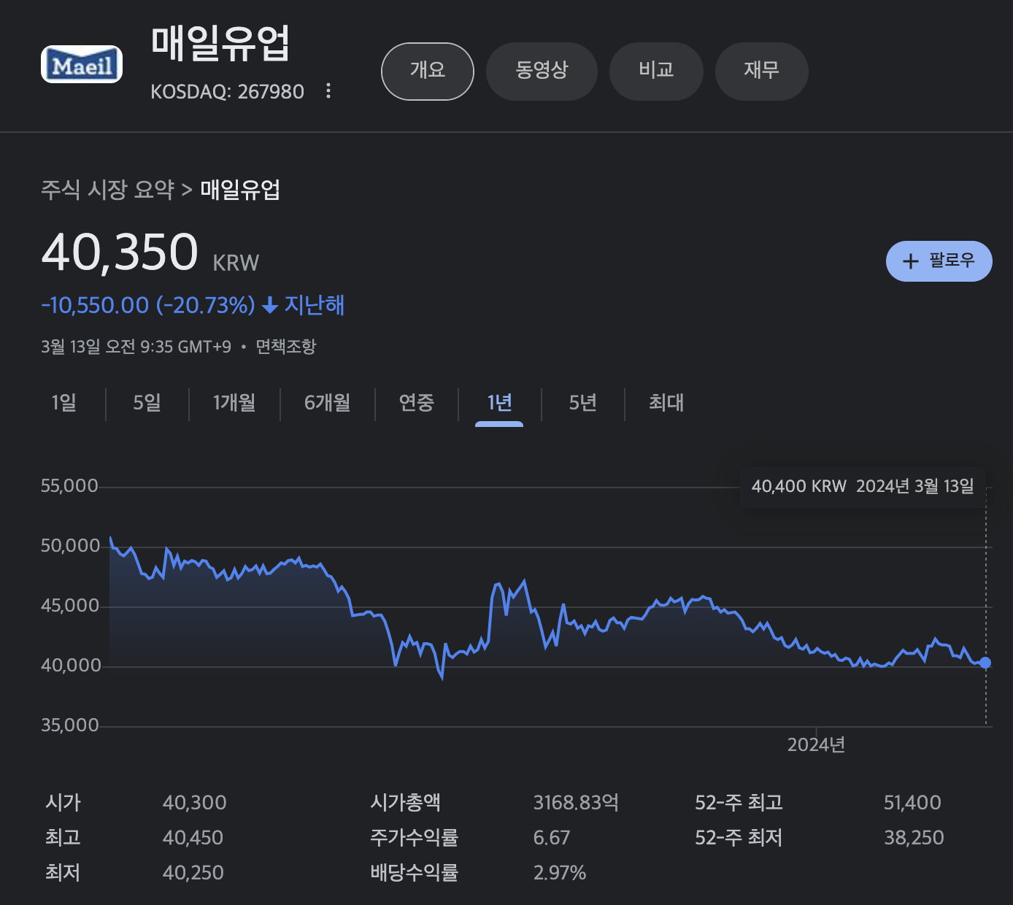Switch chart to 1개월 range
1013x905 pixels.
tap(234, 403)
